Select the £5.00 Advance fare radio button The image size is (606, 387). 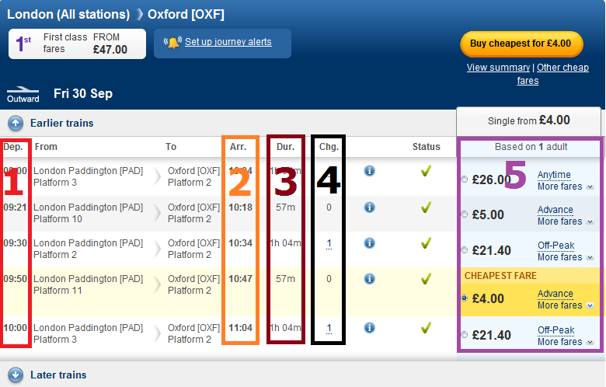[465, 214]
